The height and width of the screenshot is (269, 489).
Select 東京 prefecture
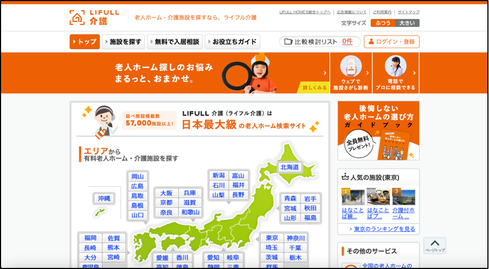coord(272,238)
